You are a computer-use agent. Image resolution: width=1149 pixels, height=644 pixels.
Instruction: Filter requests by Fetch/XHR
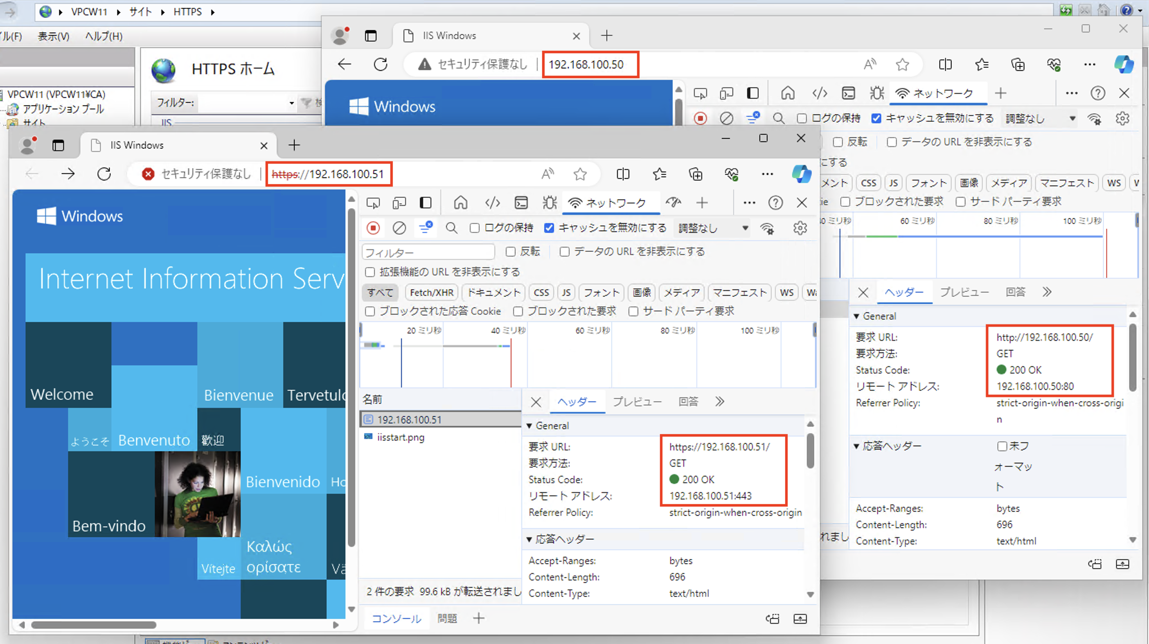[x=431, y=293]
